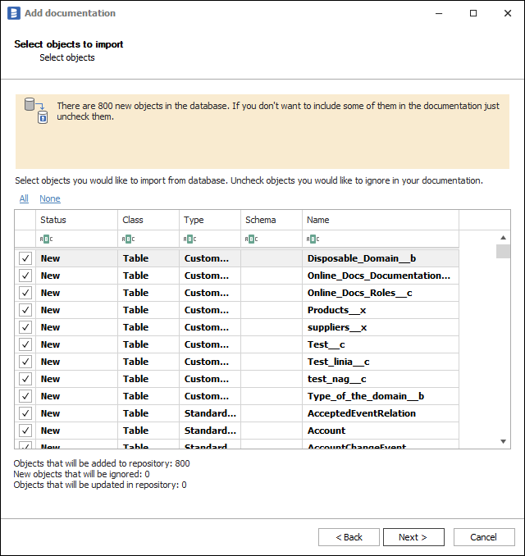Click the All link to select everything
Viewport: 525px width, 556px height.
24,198
